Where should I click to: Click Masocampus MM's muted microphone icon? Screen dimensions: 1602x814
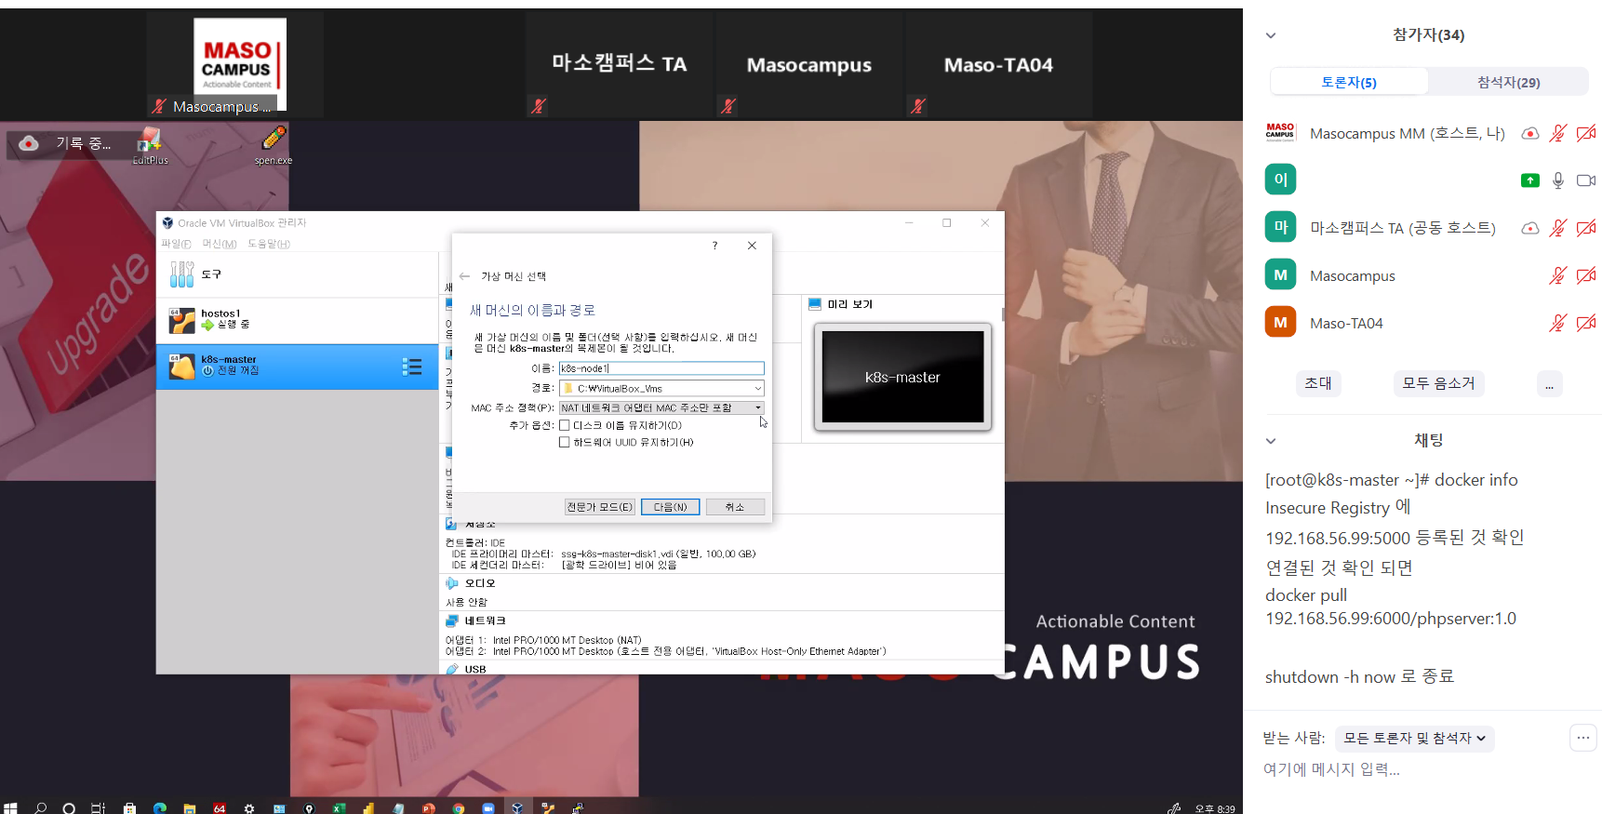1557,133
